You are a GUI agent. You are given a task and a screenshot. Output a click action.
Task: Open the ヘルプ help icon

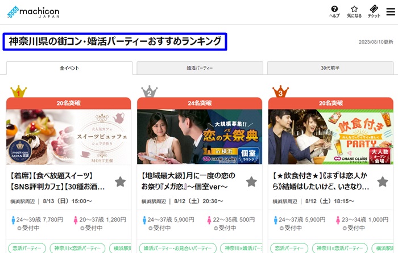coord(334,12)
